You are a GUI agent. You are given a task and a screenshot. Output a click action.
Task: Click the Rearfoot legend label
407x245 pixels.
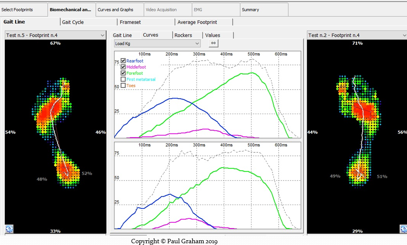tap(135, 61)
